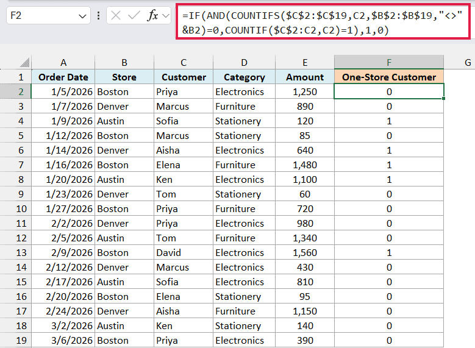Click the Enter checkmark formula icon
This screenshot has height=348, width=475.
[134, 15]
